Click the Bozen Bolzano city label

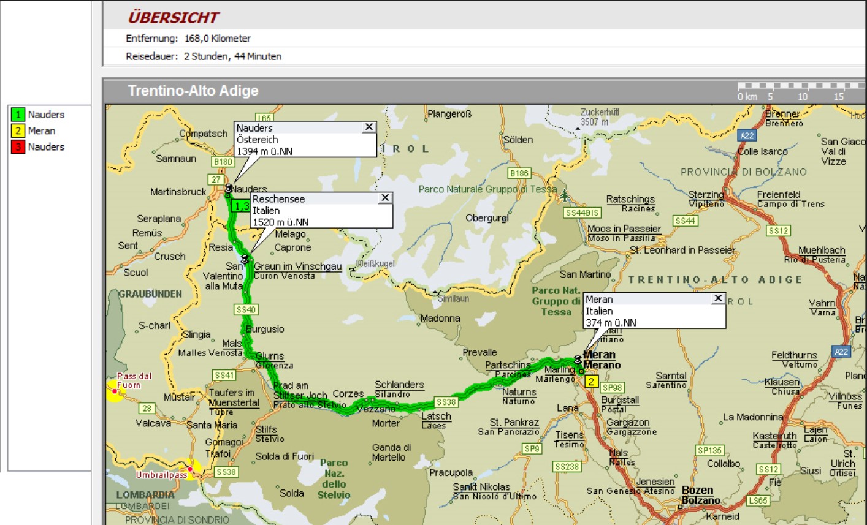pos(700,495)
